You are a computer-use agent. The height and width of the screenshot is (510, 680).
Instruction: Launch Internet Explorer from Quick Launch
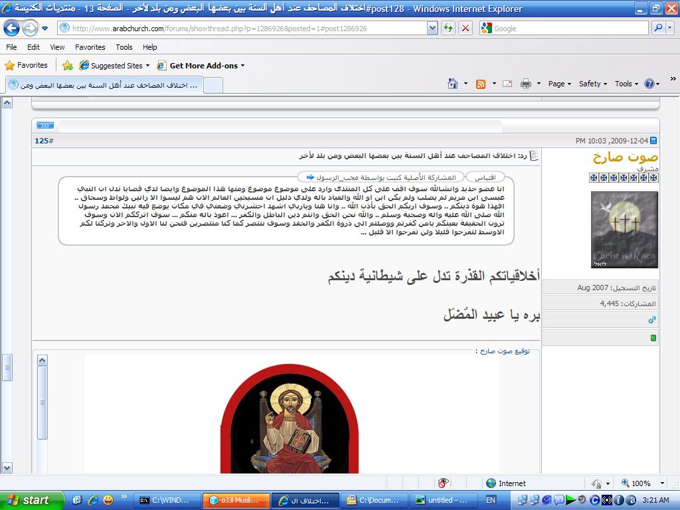click(x=93, y=501)
